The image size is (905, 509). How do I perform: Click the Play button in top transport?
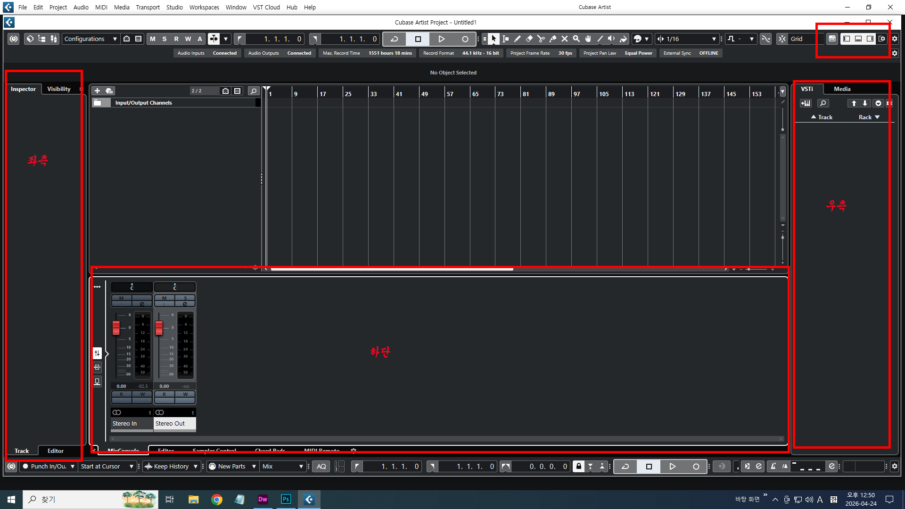(441, 39)
